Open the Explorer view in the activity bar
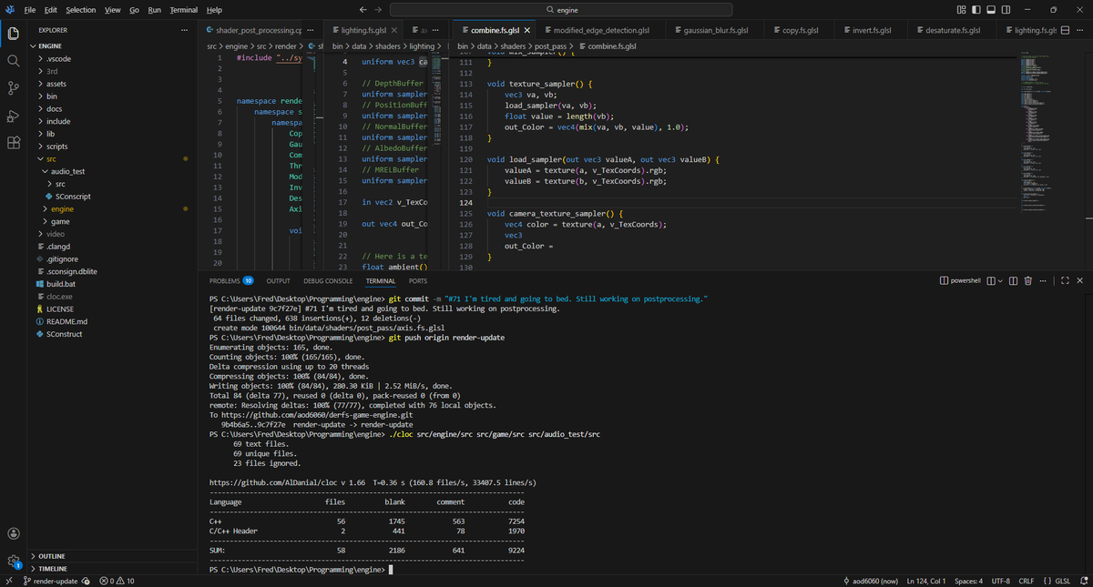The width and height of the screenshot is (1093, 587). point(14,34)
